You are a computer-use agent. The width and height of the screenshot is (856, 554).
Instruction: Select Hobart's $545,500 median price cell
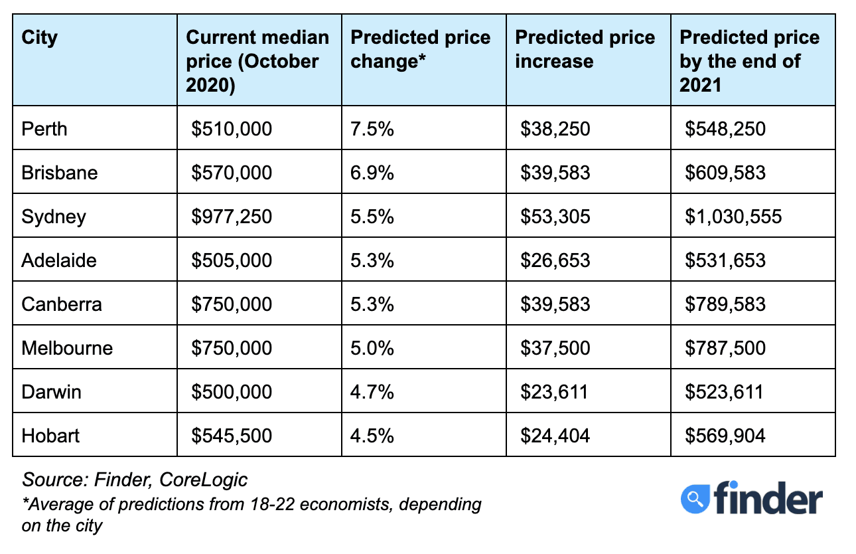click(232, 436)
